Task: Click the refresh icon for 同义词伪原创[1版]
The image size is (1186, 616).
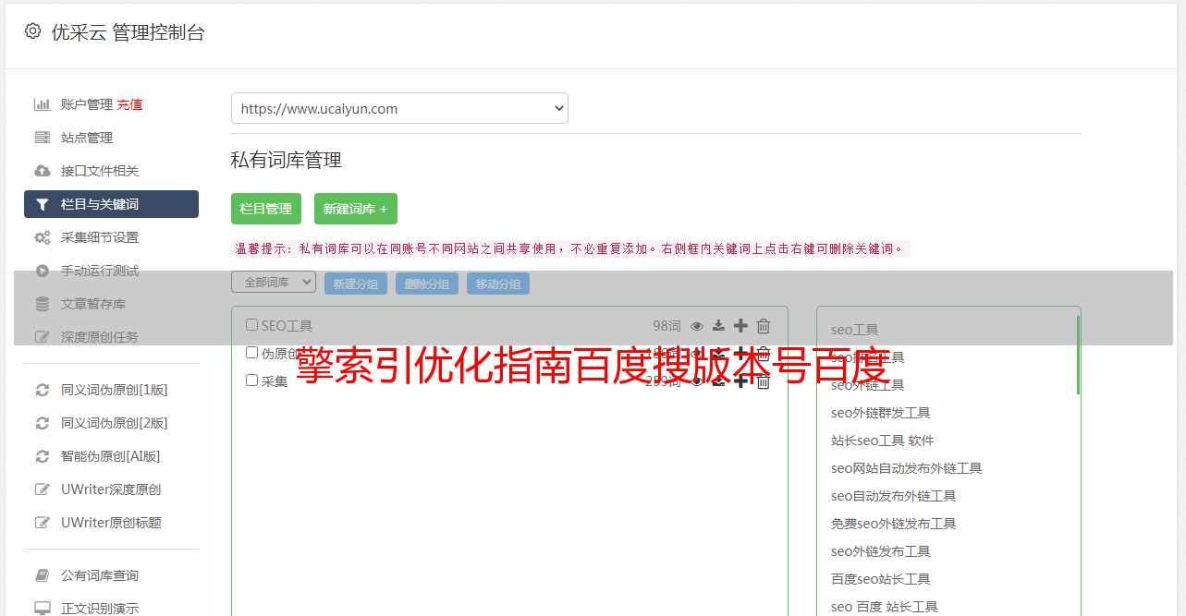Action: 42,390
